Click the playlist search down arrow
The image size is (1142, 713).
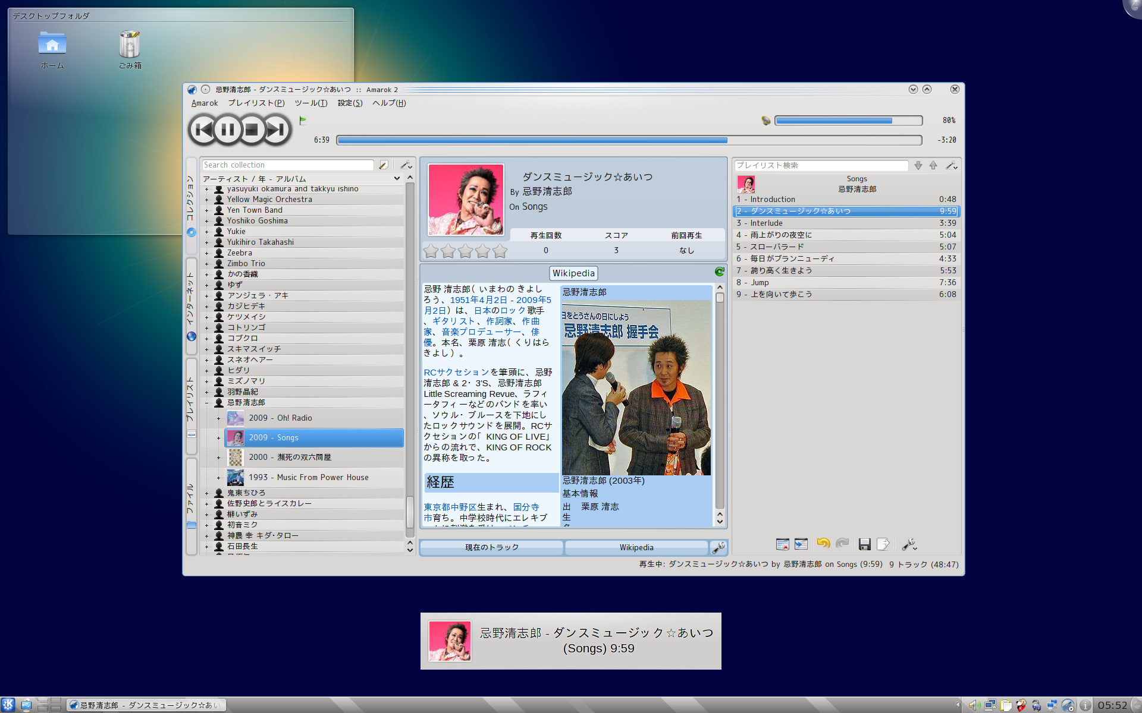[x=918, y=166]
